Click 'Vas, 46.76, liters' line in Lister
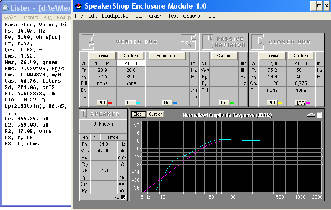The height and width of the screenshot is (210, 331). point(33,81)
